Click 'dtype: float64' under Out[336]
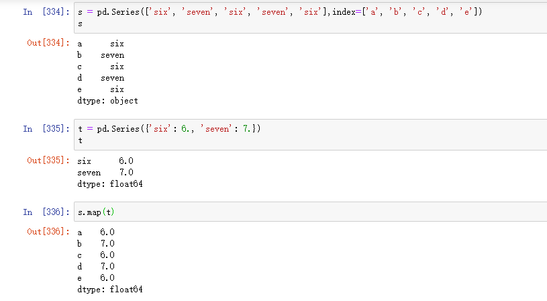 point(110,290)
